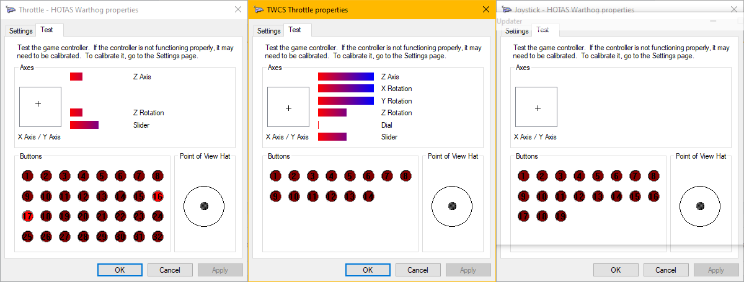Click button 5 indicator in TWCS Throttle window
The width and height of the screenshot is (744, 282).
pos(350,176)
